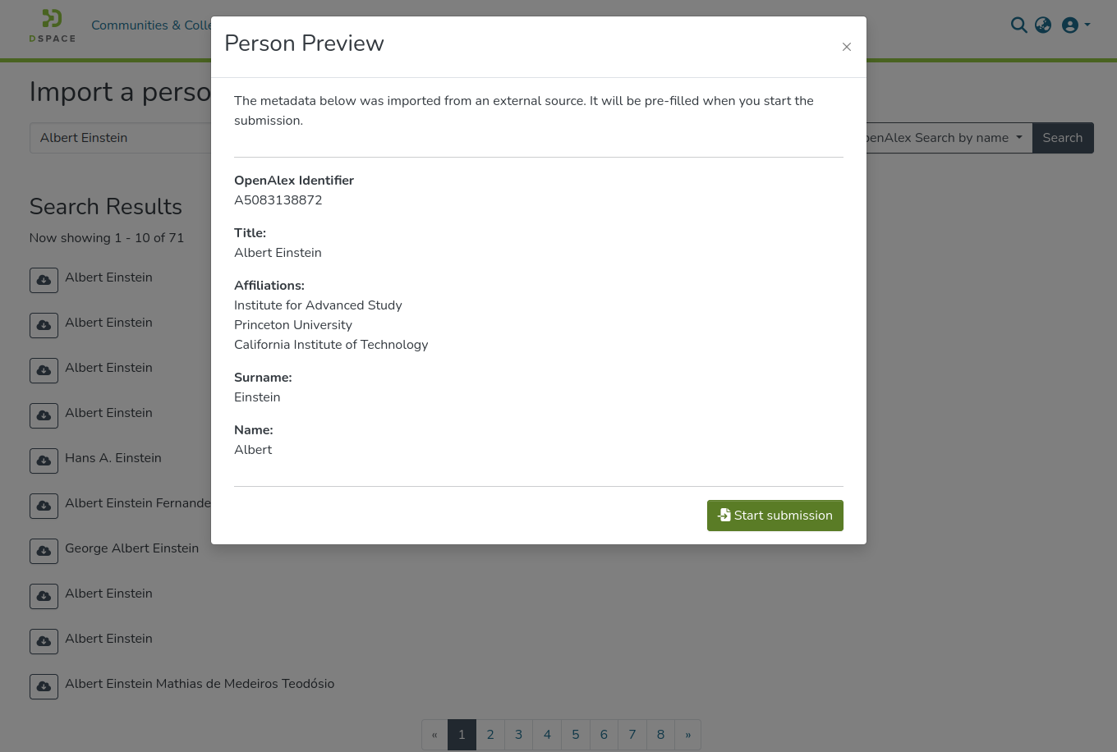The image size is (1117, 752).
Task: Go to next page of results arrow
Action: (688, 735)
